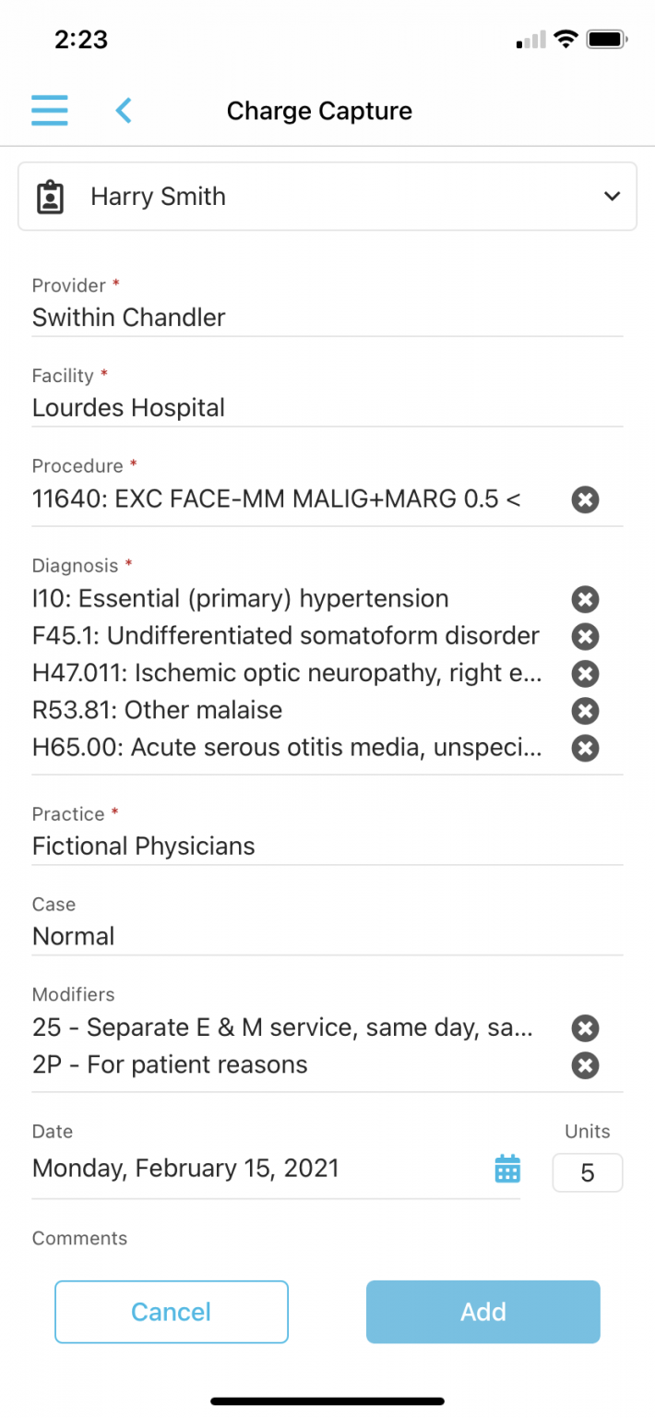This screenshot has width=655, height=1418.
Task: Click the Units input box
Action: 588,1173
